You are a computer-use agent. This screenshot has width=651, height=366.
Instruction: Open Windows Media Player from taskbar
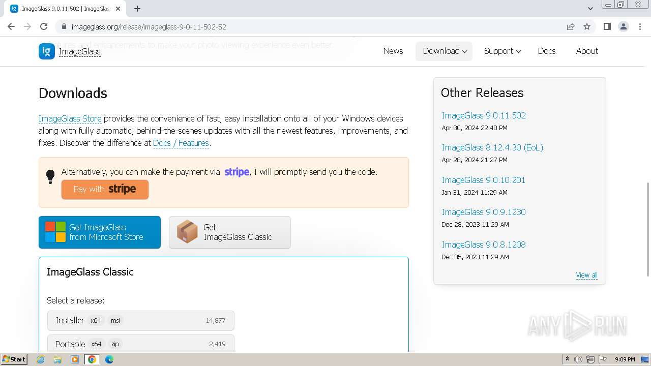pyautogui.click(x=75, y=359)
